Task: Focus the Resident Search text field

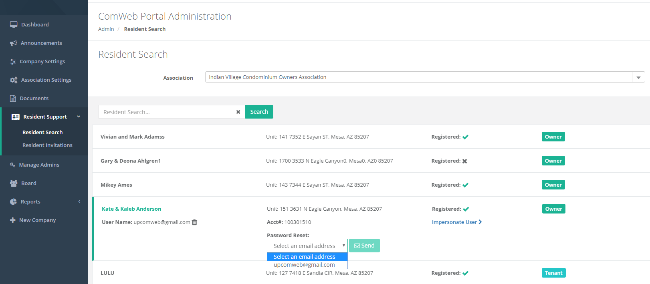Action: (x=165, y=112)
